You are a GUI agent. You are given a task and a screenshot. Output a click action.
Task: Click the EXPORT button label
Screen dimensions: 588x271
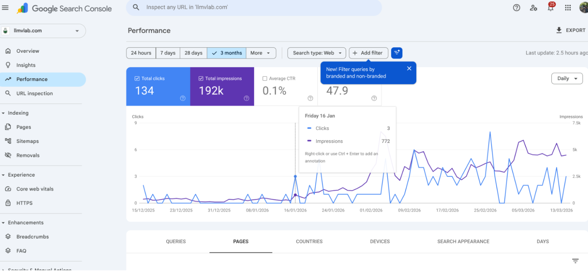(x=576, y=30)
